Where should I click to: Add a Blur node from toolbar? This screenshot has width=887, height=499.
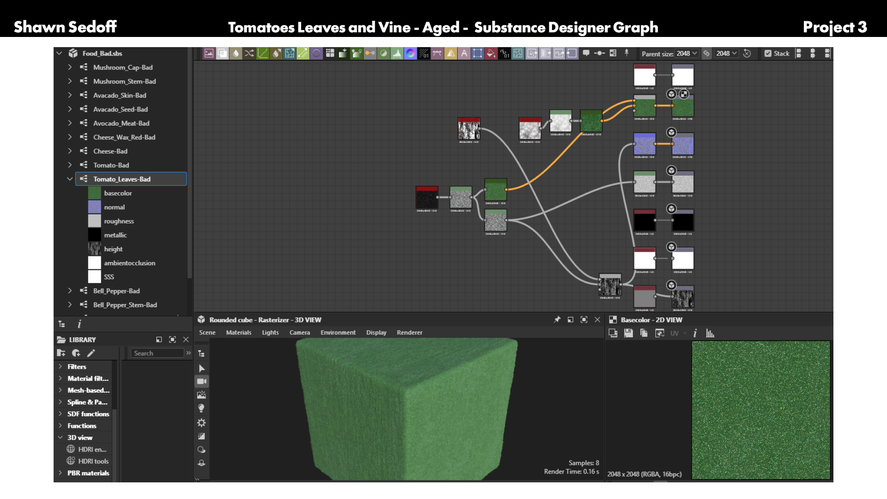click(236, 53)
